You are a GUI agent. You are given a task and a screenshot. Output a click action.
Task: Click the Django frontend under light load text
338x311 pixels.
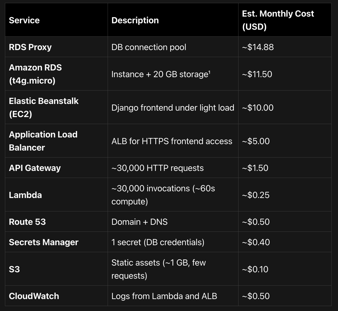tap(173, 107)
